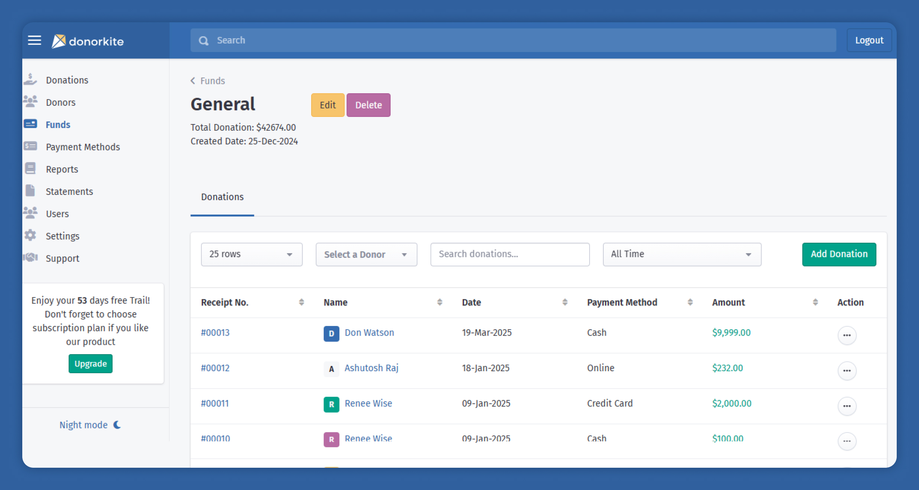This screenshot has width=919, height=490.
Task: Sort donations by Amount column
Action: pos(815,302)
